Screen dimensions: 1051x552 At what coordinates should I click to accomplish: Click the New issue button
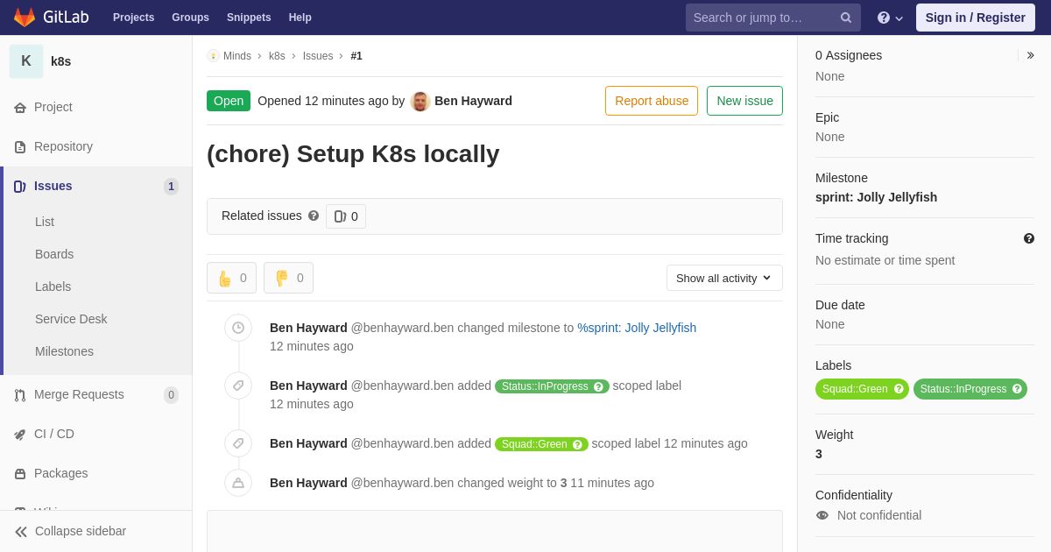tap(744, 101)
